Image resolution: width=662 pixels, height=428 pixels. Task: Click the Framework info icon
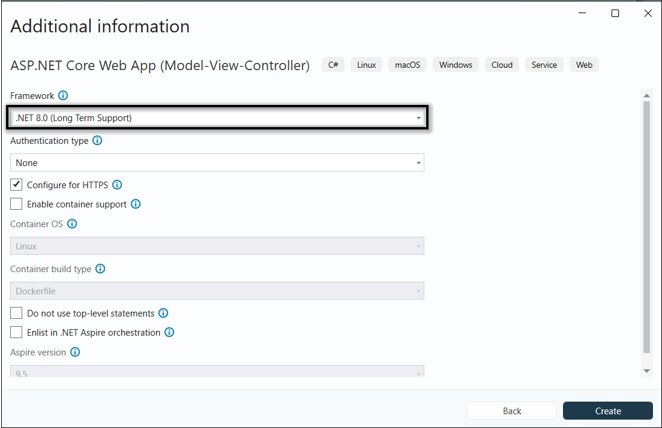(64, 95)
